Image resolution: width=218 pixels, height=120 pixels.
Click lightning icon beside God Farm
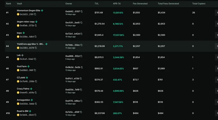(x=29, y=67)
